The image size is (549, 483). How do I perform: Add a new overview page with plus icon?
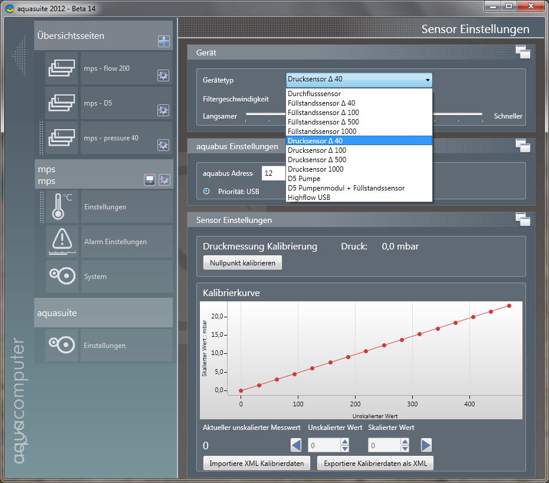[x=164, y=41]
